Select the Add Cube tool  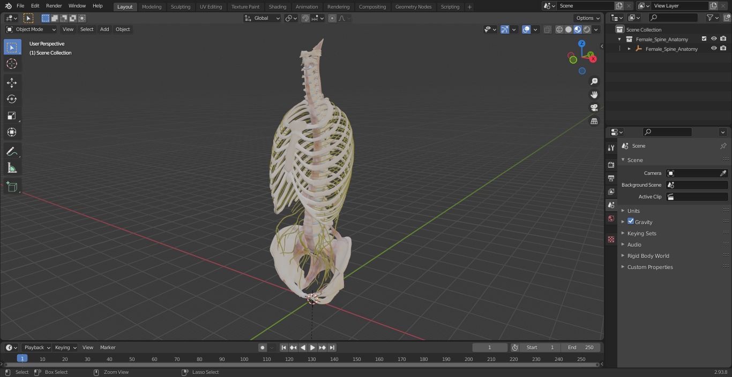(12, 187)
